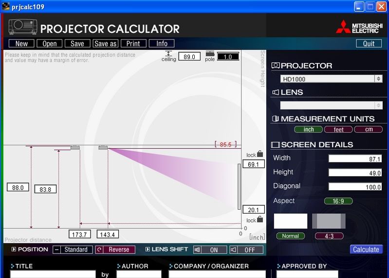Click the ceiling height icon
This screenshot has height=278, width=389.
pyautogui.click(x=169, y=54)
